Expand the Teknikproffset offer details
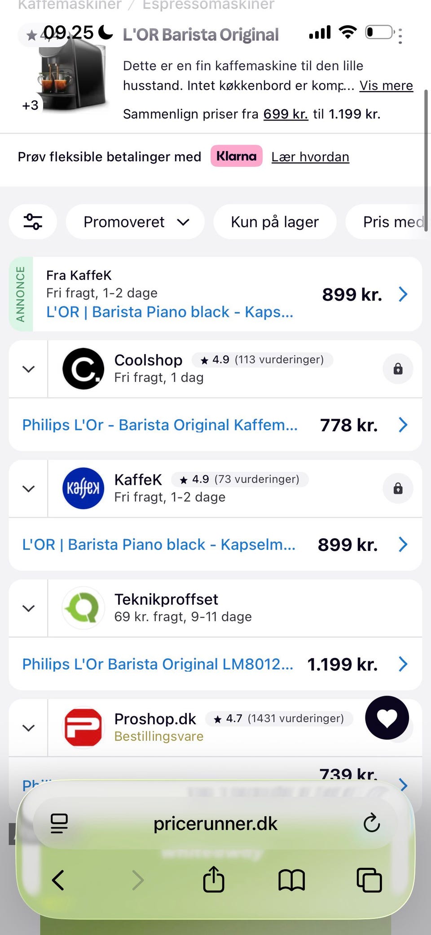The height and width of the screenshot is (935, 431). tap(29, 608)
